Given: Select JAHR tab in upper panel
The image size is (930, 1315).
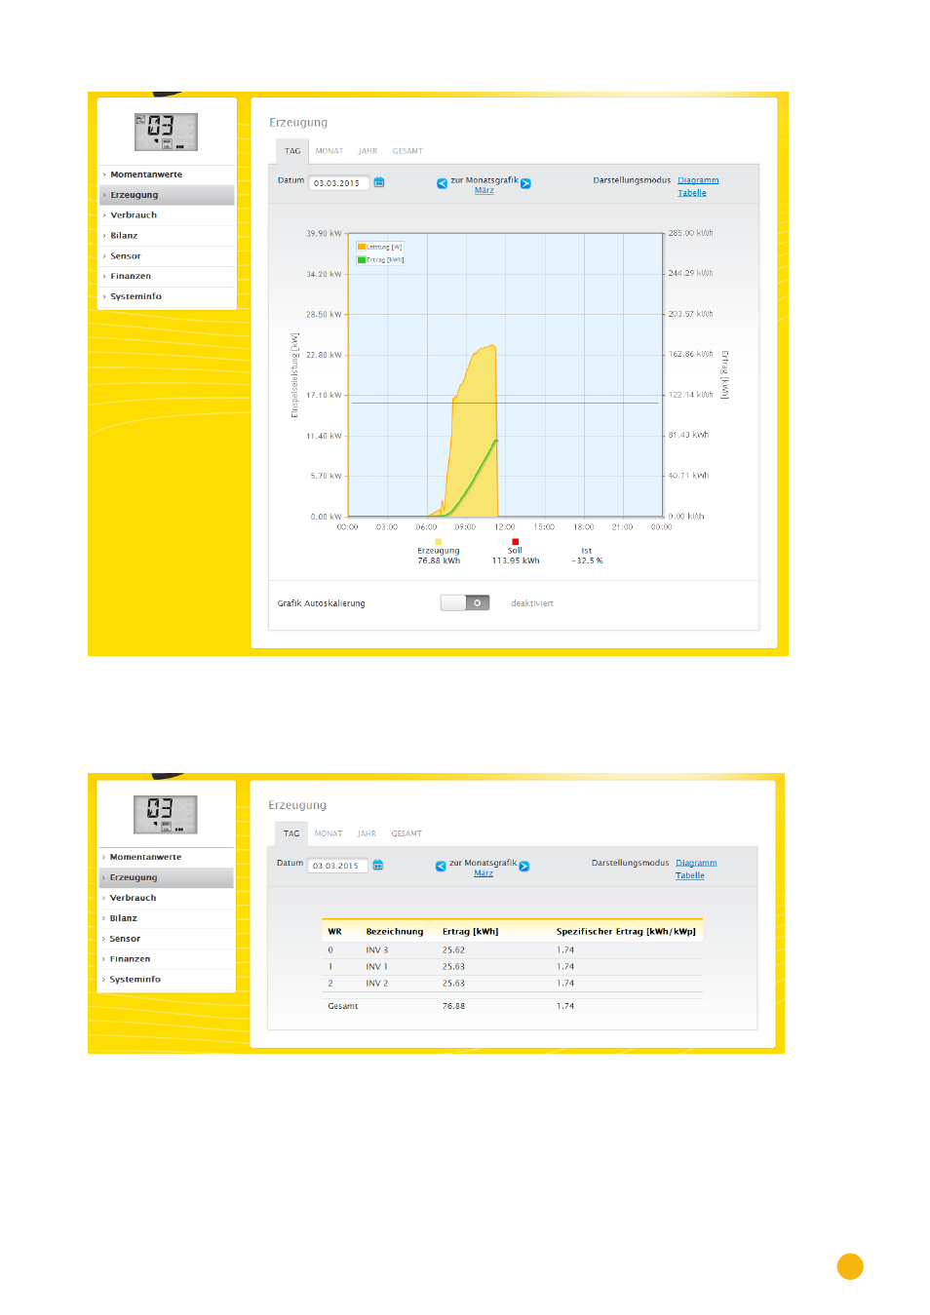Looking at the screenshot, I should point(368,151).
